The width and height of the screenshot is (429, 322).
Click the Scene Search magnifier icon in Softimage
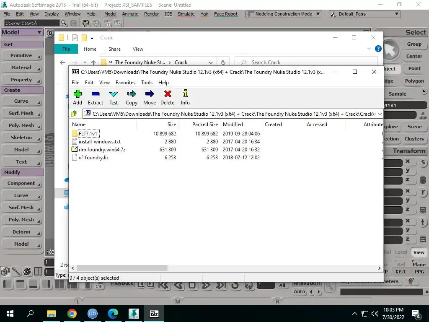click(x=64, y=23)
